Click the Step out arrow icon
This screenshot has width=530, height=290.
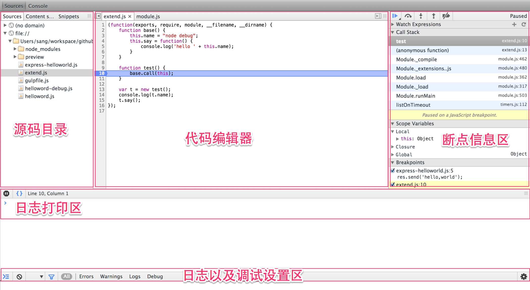click(x=433, y=16)
